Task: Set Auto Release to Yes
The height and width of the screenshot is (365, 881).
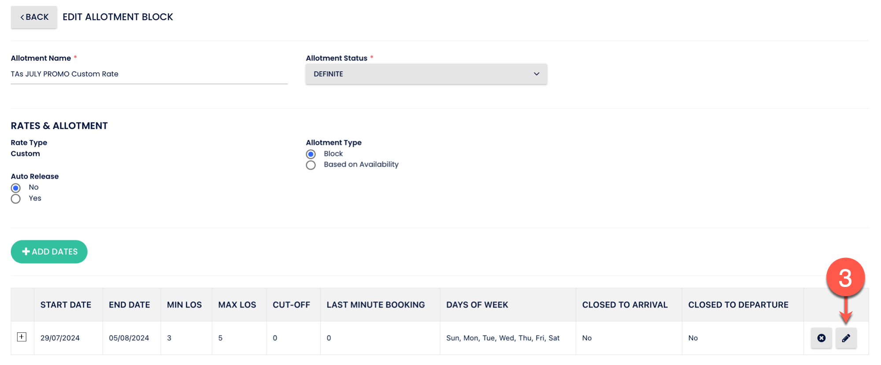Action: point(16,199)
